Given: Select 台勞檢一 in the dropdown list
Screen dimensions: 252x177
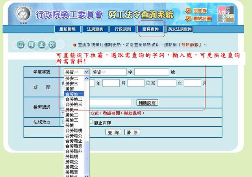Looking at the screenshot, I should (x=74, y=94).
